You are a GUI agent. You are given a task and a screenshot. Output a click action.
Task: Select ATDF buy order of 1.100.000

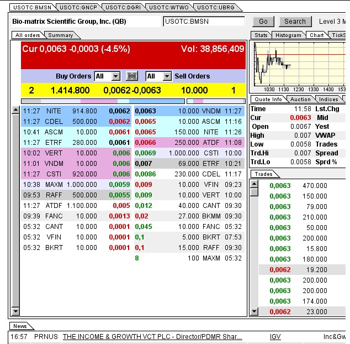(76, 206)
